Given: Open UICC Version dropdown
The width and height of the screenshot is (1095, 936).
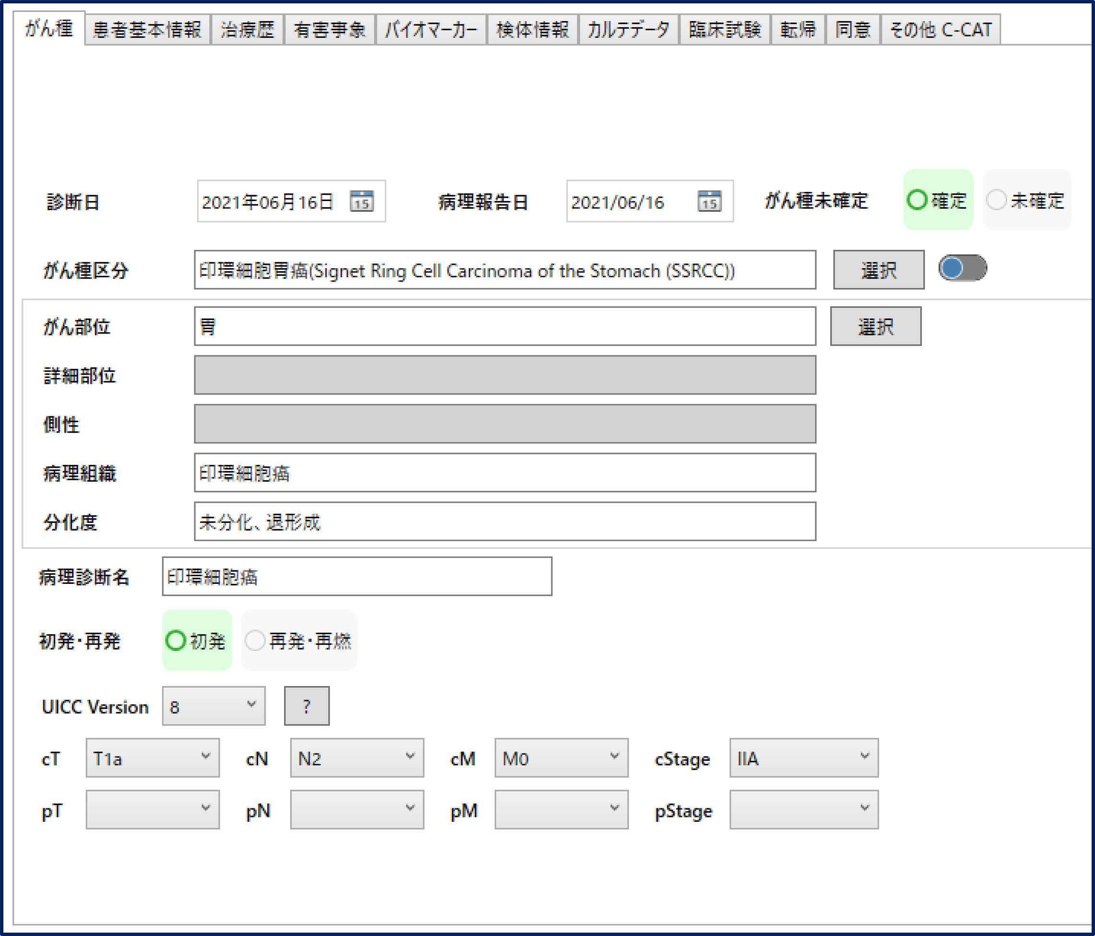Looking at the screenshot, I should tap(214, 706).
